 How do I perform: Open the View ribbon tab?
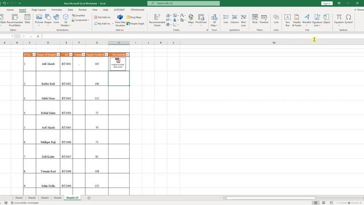pos(95,10)
